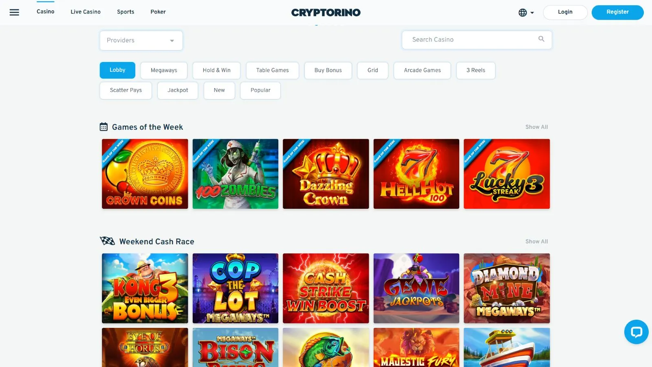Screen dimensions: 652x367
Task: Focus the Search Casino field
Action: click(x=477, y=40)
